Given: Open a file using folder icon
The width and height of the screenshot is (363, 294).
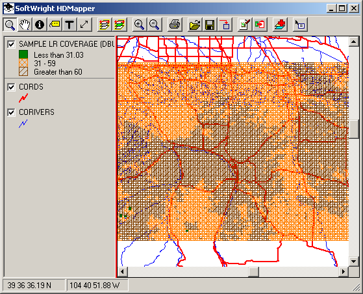Looking at the screenshot, I should coord(194,25).
